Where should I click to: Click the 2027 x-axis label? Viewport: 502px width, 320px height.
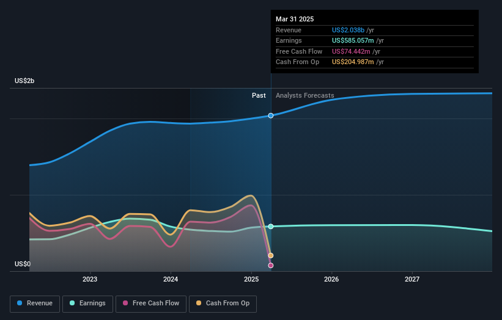[x=412, y=279]
